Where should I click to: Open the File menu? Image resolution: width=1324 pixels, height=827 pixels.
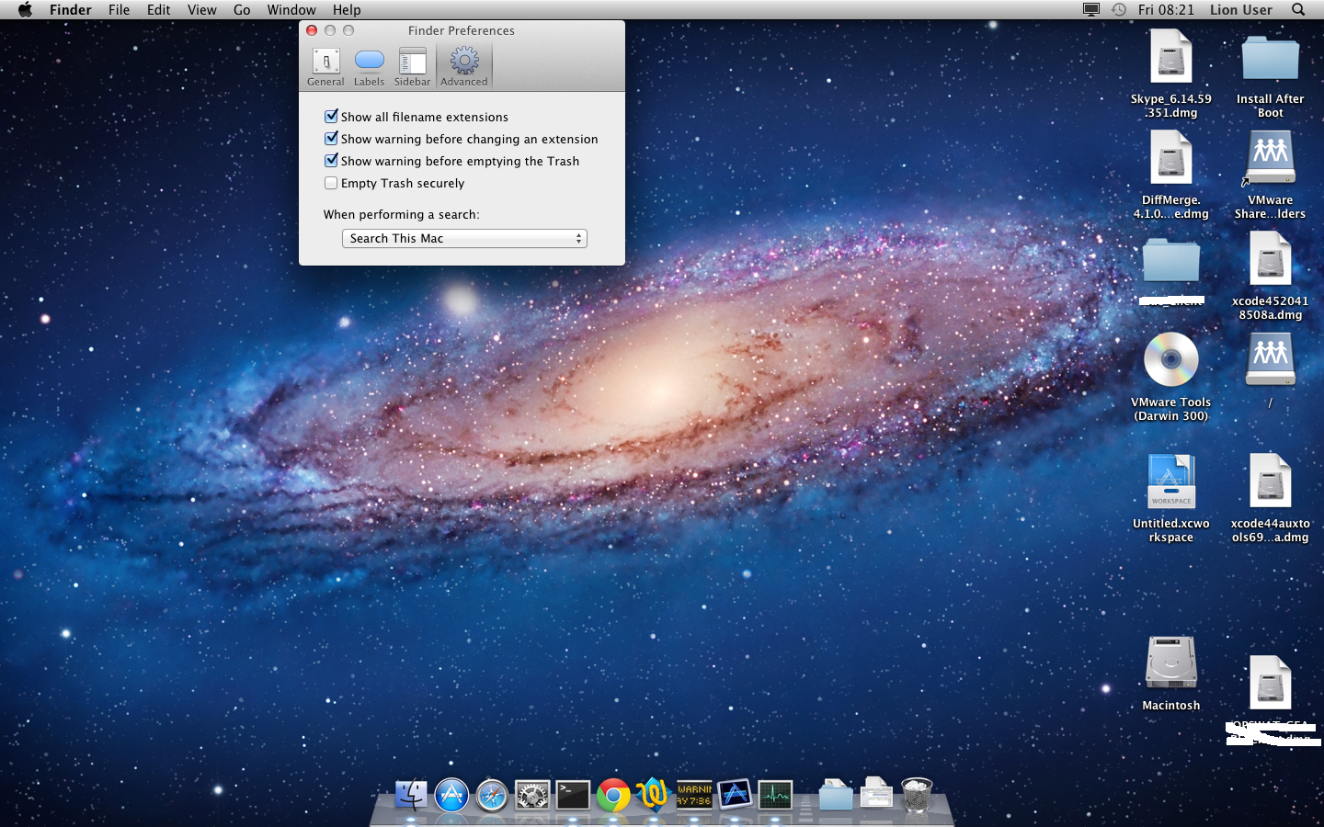[x=119, y=9]
